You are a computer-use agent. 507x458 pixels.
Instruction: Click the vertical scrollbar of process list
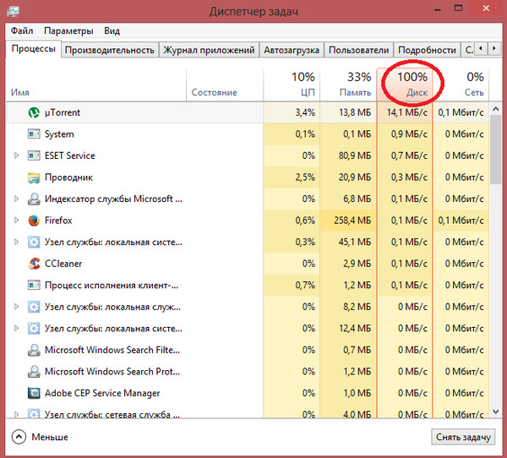pos(498,254)
